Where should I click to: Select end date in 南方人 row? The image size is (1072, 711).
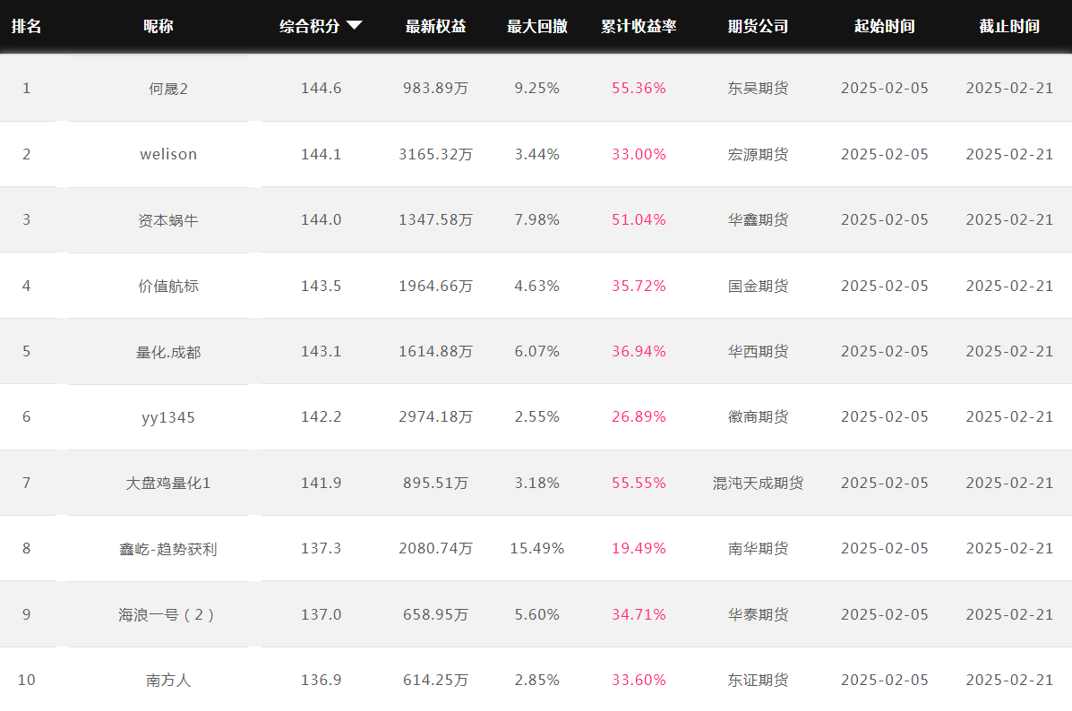(x=1010, y=681)
